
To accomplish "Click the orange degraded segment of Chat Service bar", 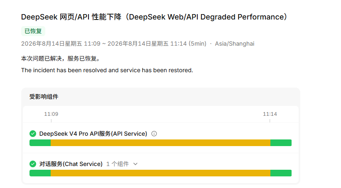I will [x=160, y=173].
